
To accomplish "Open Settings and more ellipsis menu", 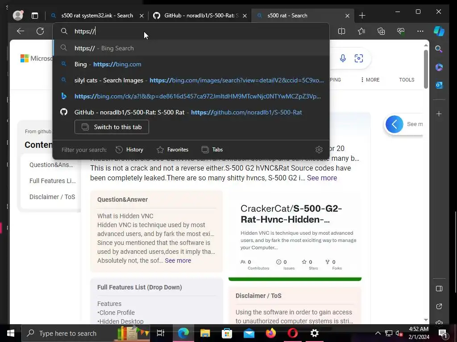I will (420, 31).
